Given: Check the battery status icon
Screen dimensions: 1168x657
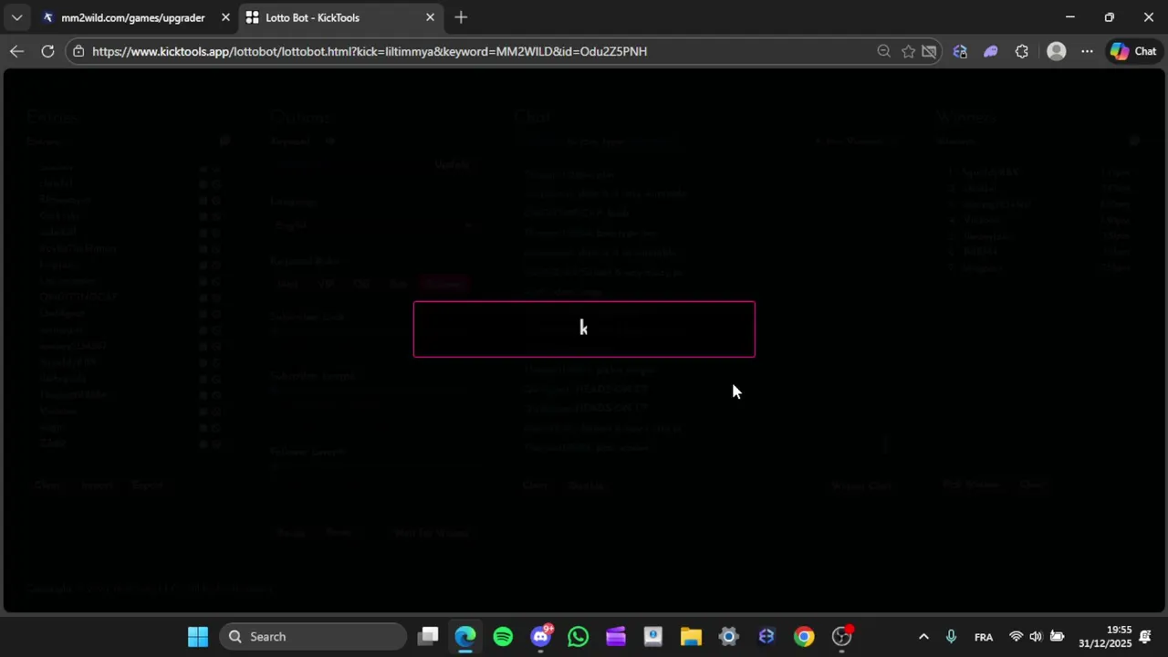Looking at the screenshot, I should [x=1057, y=637].
